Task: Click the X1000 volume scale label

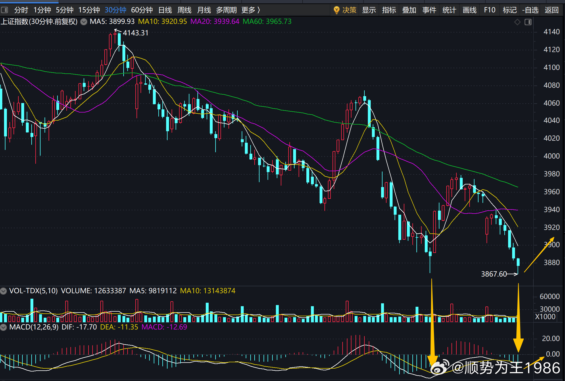Action: [x=545, y=317]
